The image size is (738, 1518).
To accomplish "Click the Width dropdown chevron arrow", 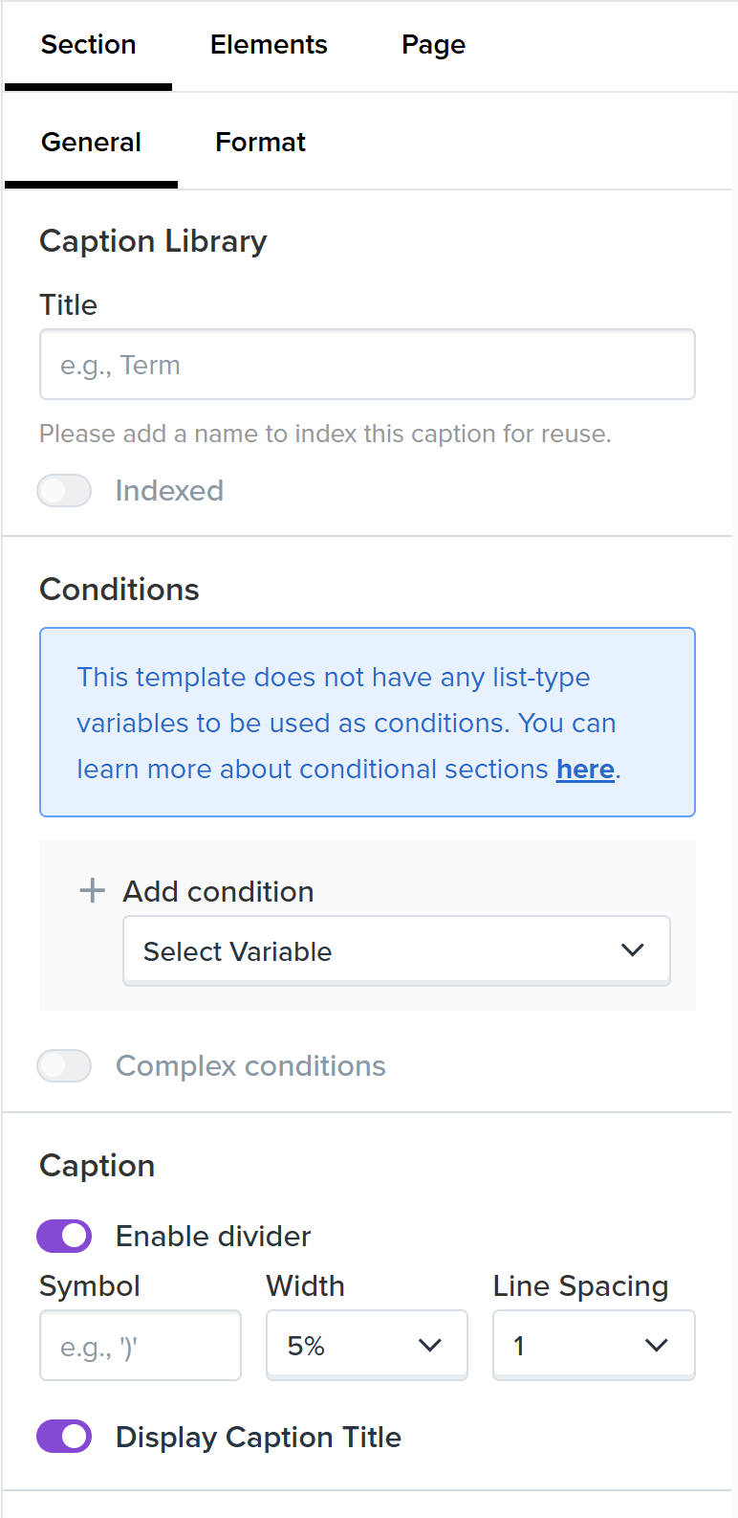I will pos(430,1346).
